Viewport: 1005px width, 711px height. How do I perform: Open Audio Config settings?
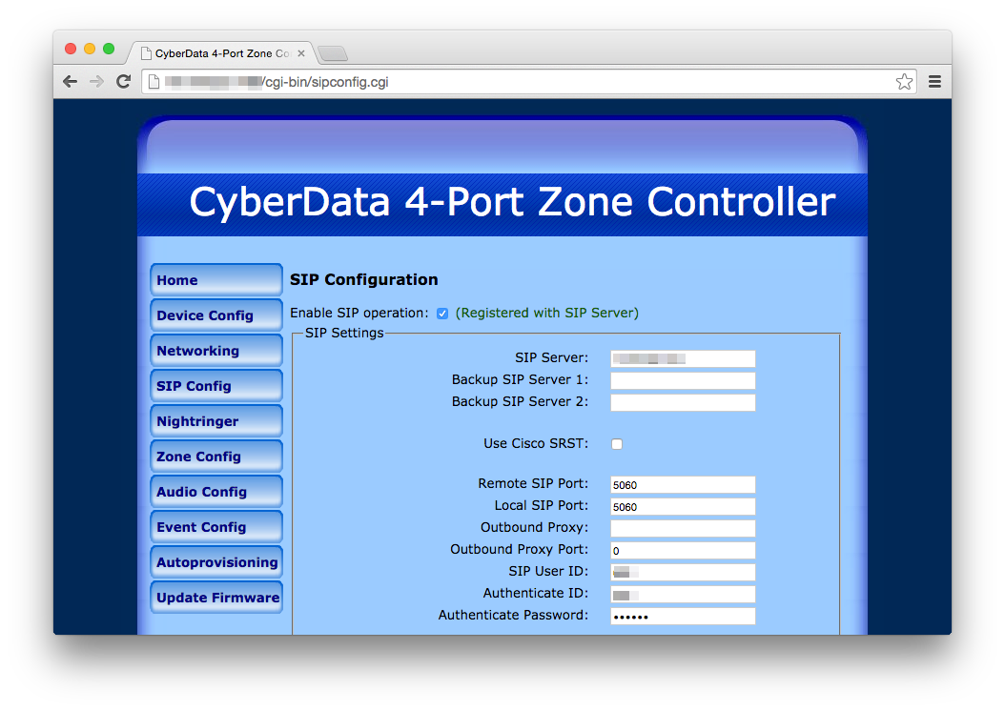tap(215, 491)
